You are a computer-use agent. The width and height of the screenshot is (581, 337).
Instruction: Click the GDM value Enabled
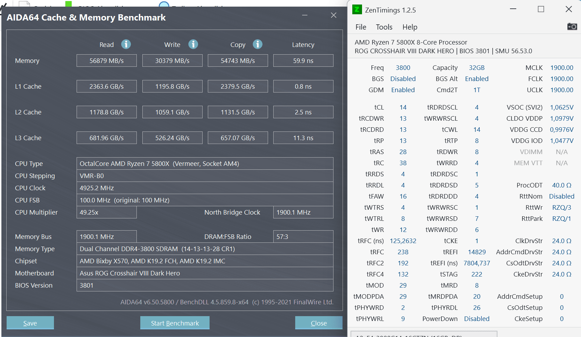[x=403, y=90]
